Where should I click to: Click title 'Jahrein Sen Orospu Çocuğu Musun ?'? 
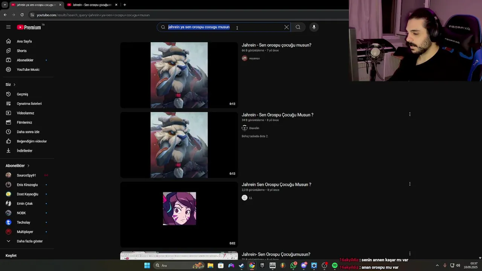coord(276,184)
